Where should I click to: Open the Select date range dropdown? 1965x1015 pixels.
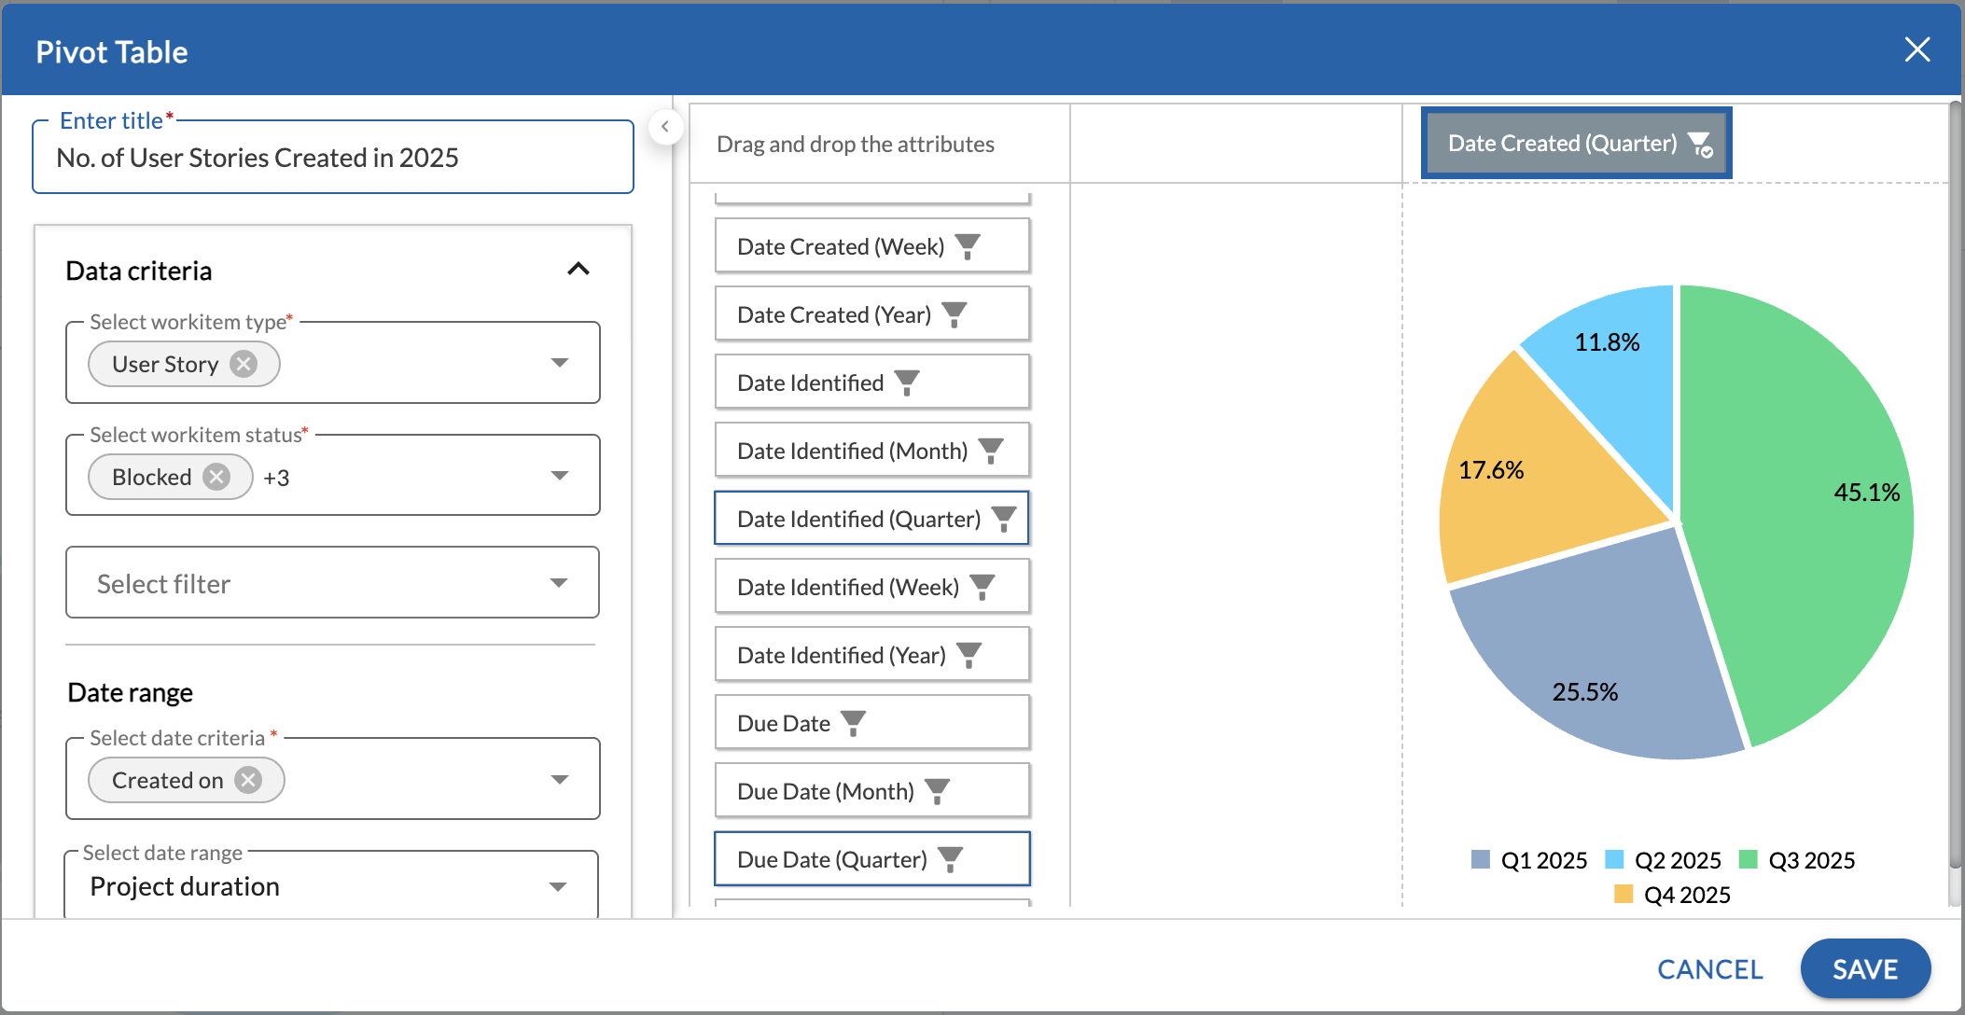[332, 886]
